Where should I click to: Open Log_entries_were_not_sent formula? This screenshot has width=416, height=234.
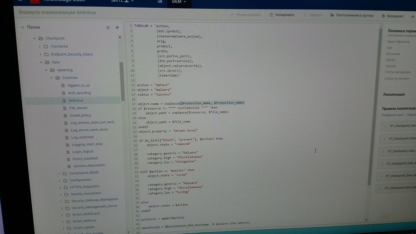pos(93,123)
